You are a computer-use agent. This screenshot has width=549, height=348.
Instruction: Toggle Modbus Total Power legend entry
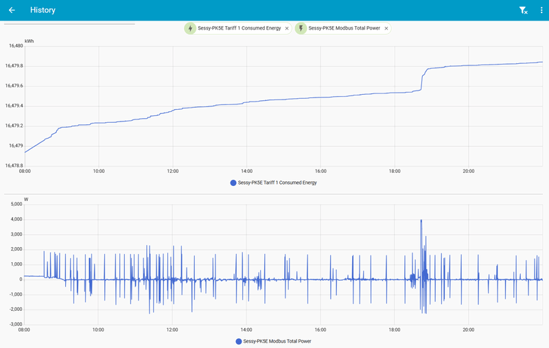point(273,341)
